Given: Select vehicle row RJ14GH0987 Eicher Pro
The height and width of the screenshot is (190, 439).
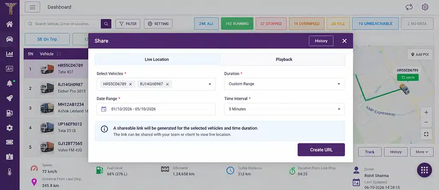Looking at the screenshot, I should (56, 88).
